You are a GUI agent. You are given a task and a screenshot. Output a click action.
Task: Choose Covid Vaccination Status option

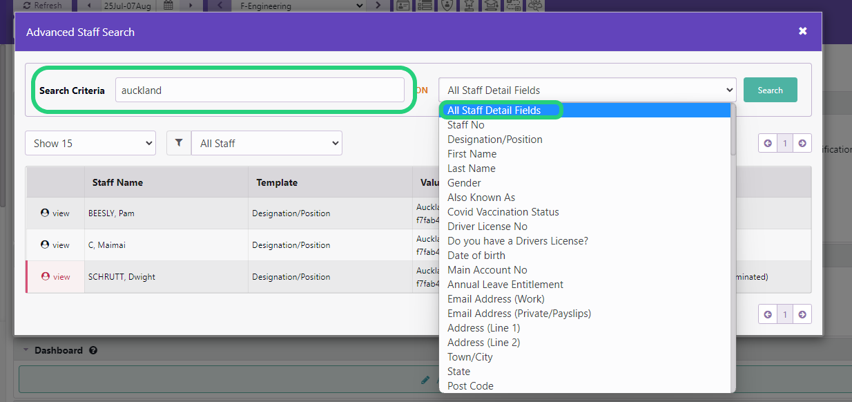point(503,212)
